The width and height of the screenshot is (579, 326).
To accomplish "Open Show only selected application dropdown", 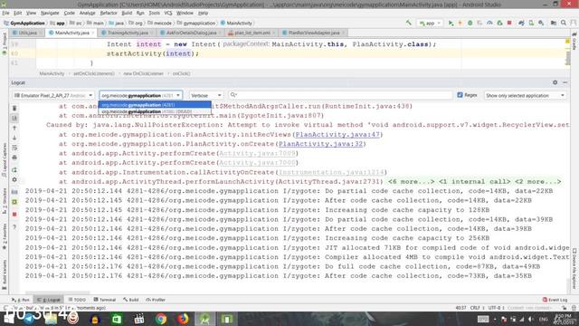I will click(525, 95).
